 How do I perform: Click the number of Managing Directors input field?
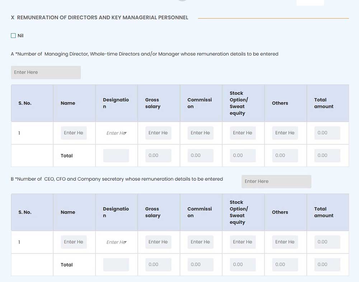[x=46, y=72]
